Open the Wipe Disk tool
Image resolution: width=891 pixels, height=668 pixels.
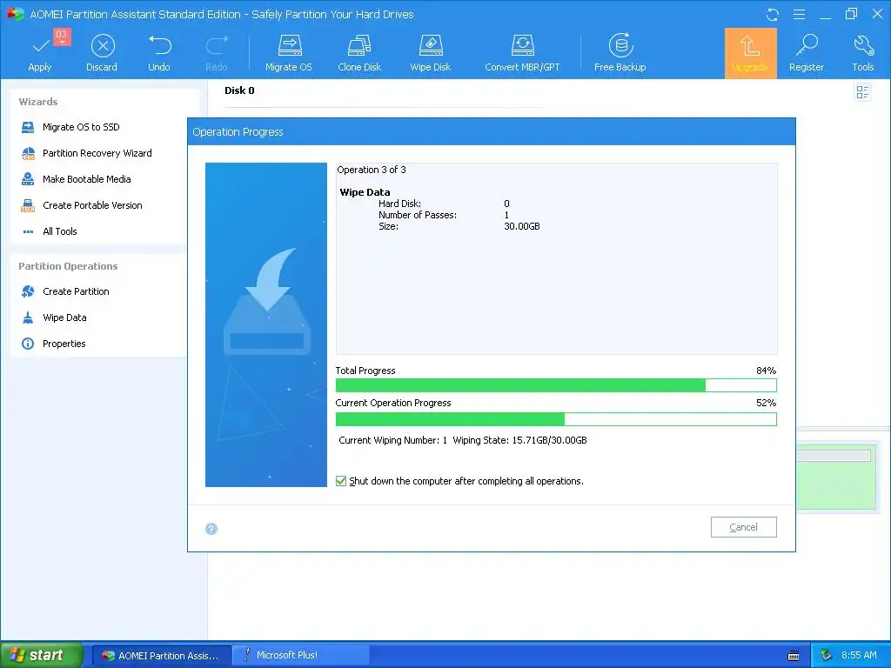click(430, 52)
